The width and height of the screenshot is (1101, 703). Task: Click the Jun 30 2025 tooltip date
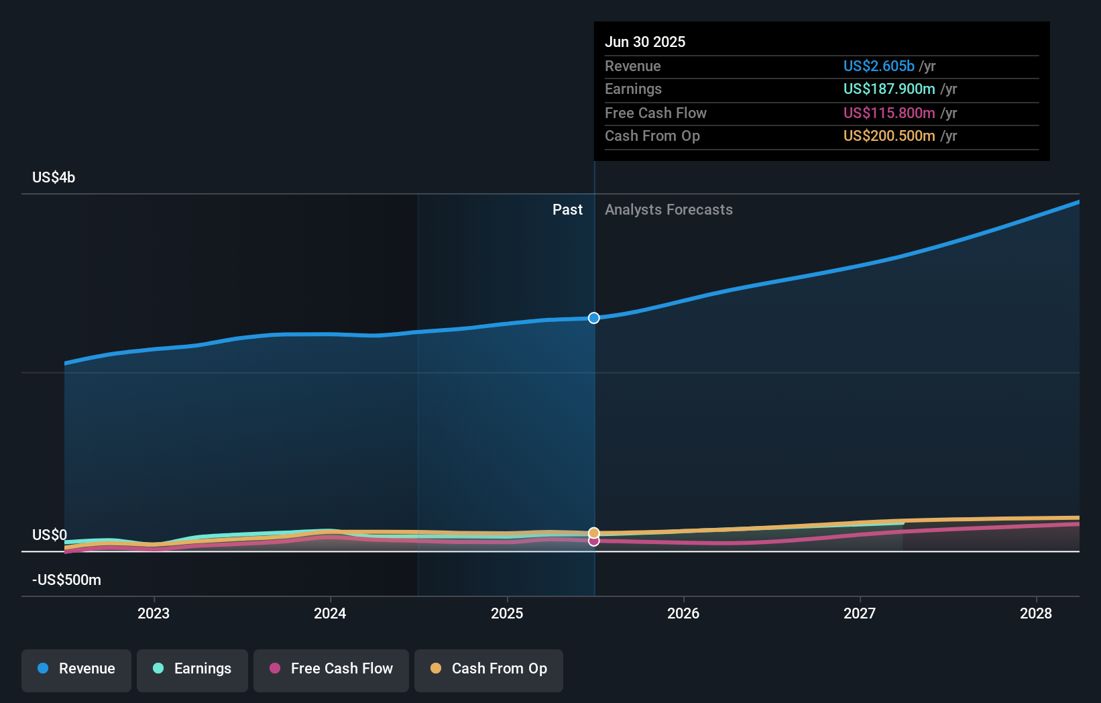(645, 42)
